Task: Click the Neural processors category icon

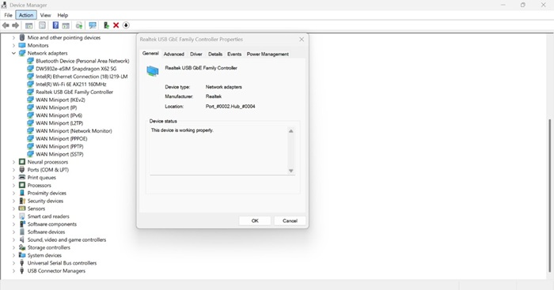Action: coord(22,162)
